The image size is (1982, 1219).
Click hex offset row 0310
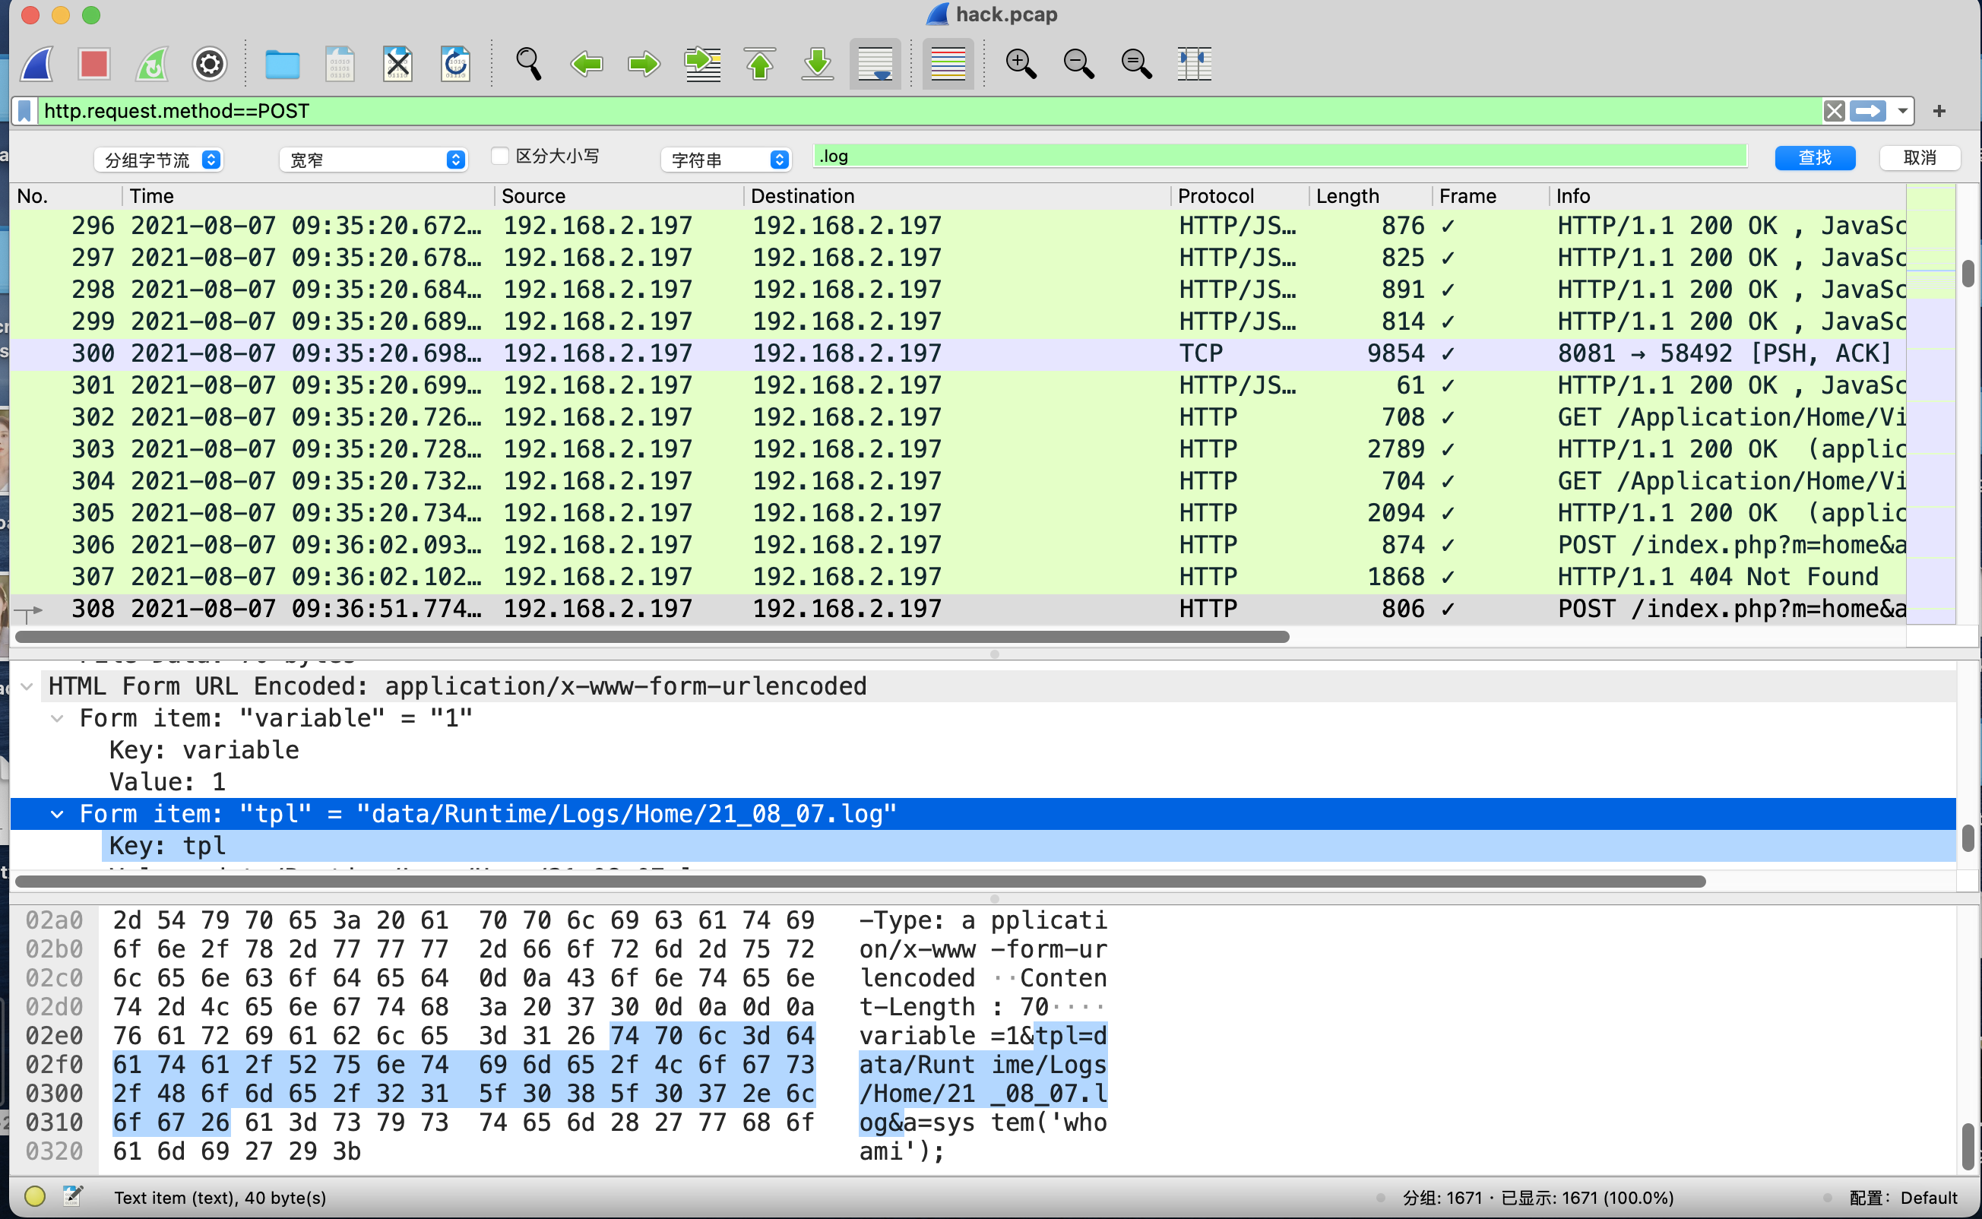pyautogui.click(x=54, y=1123)
